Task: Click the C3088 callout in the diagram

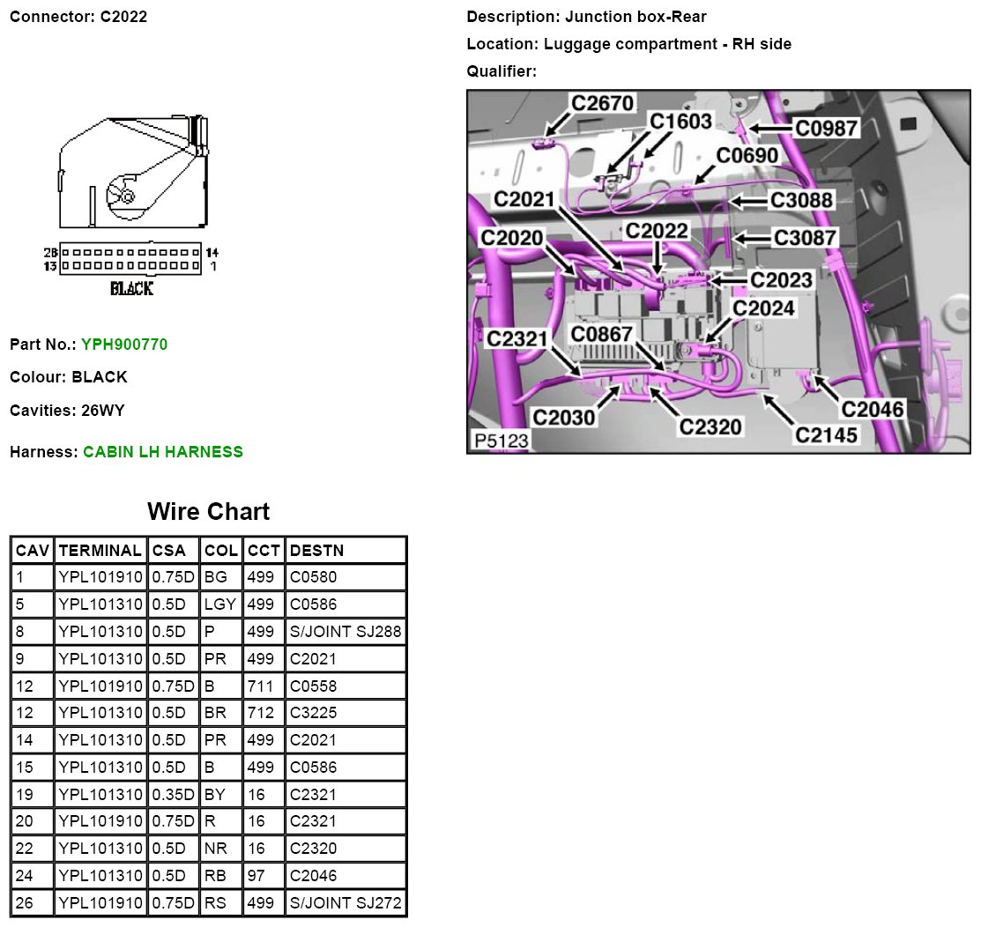Action: coord(801,200)
